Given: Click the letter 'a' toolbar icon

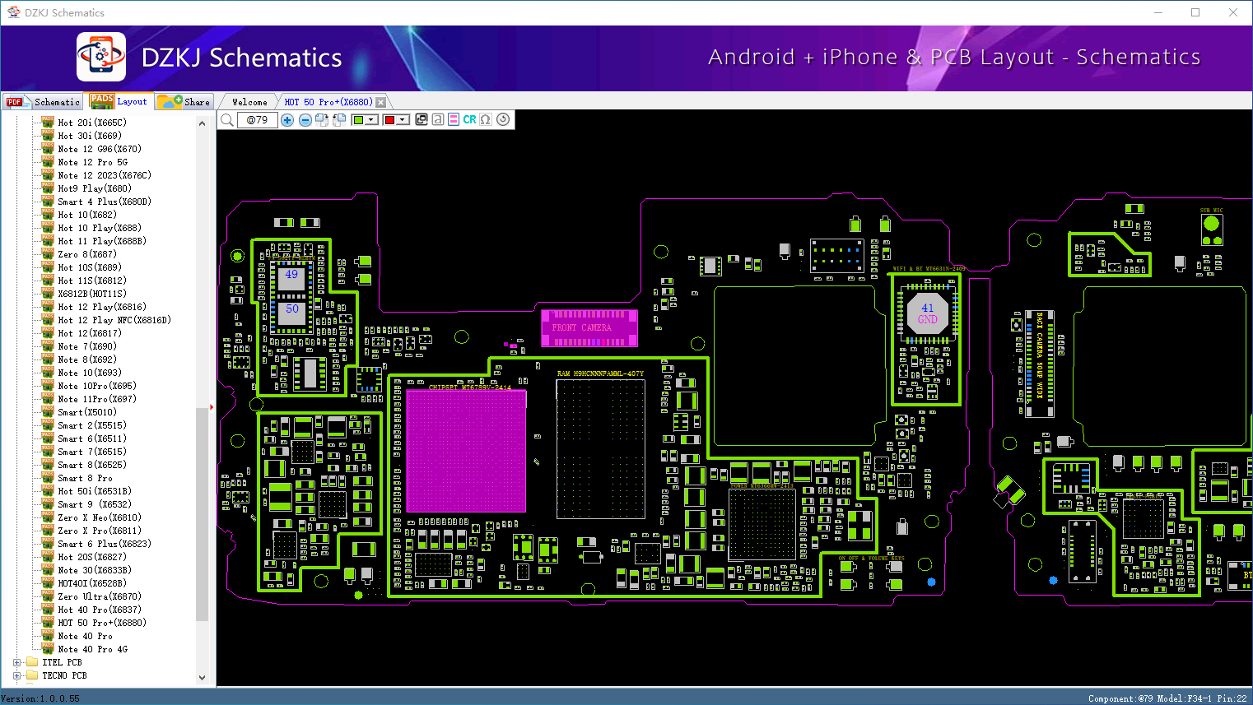Looking at the screenshot, I should (438, 119).
